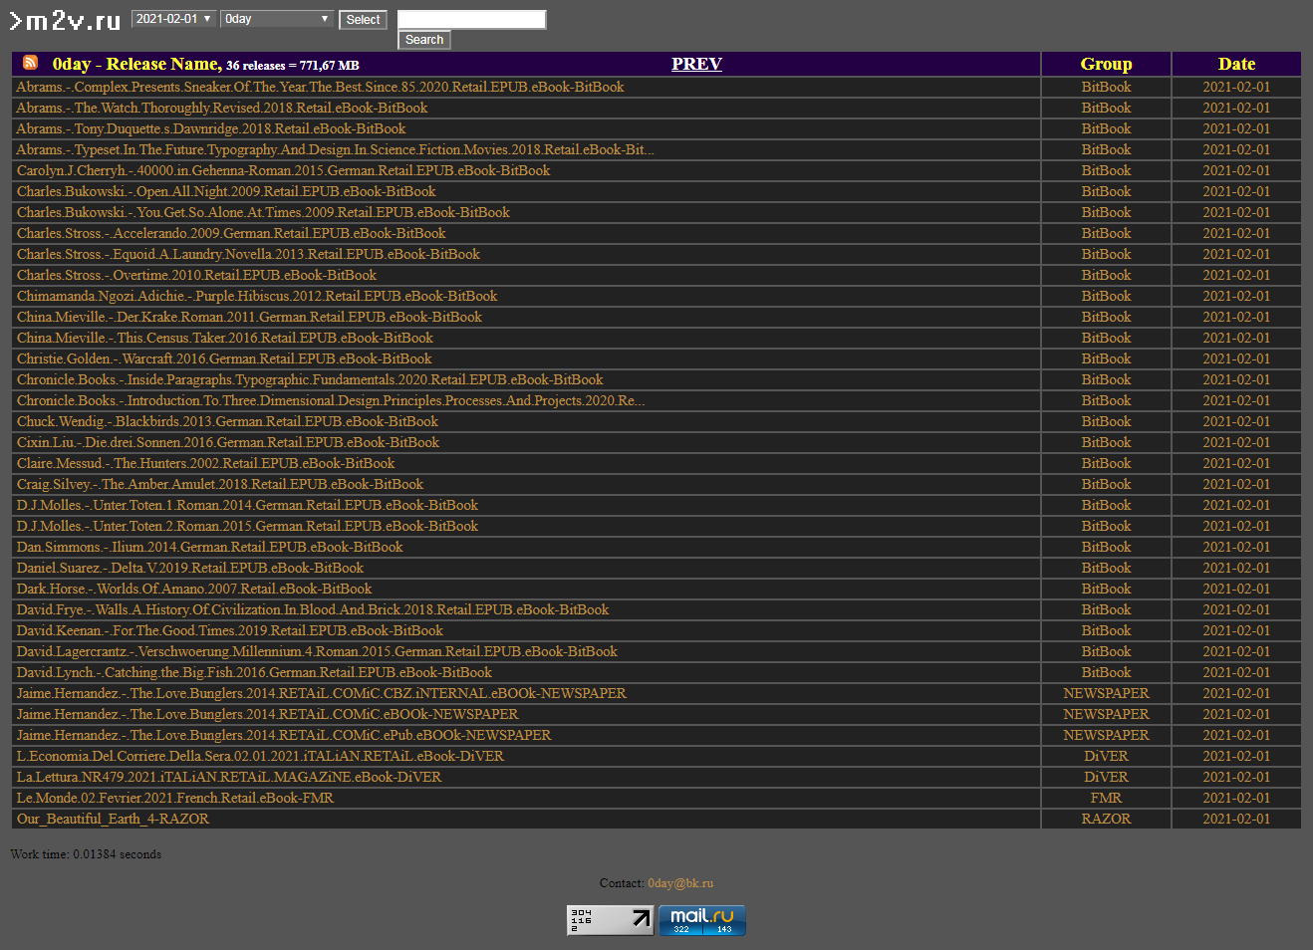The image size is (1313, 950).
Task: Open Our_Beautiful_Earth_4-RAZOR release
Action: [113, 819]
